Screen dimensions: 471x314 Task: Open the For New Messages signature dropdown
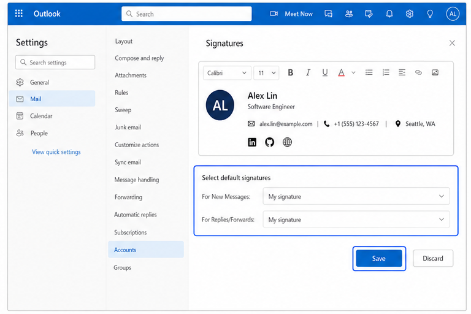click(356, 196)
